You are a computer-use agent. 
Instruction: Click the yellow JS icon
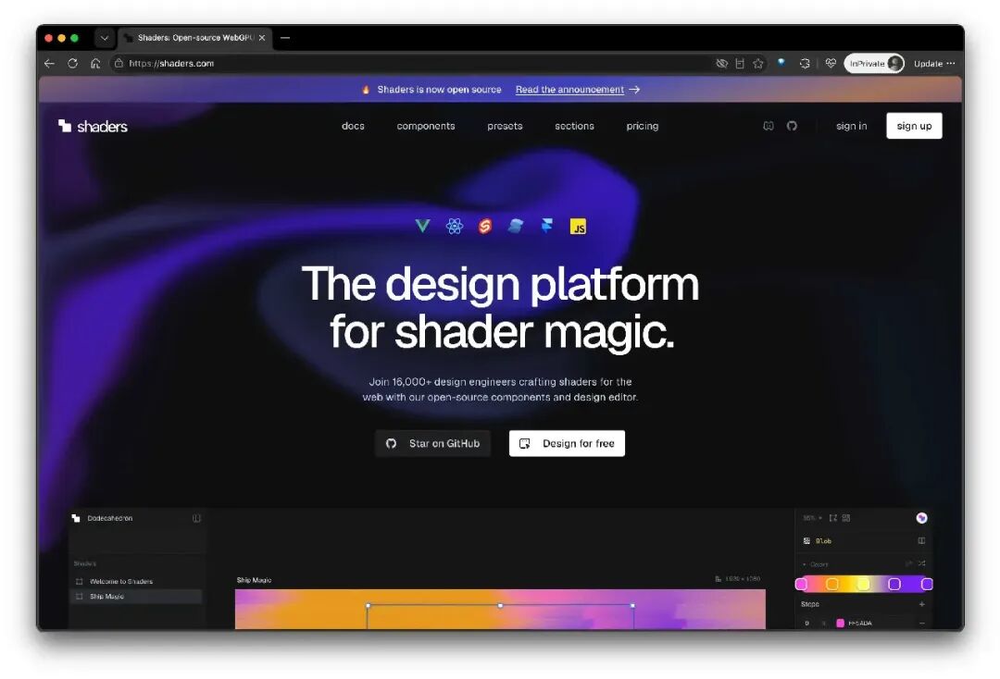[x=578, y=227]
